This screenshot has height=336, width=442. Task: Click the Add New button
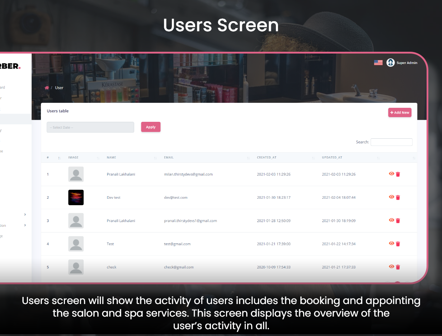pos(400,112)
